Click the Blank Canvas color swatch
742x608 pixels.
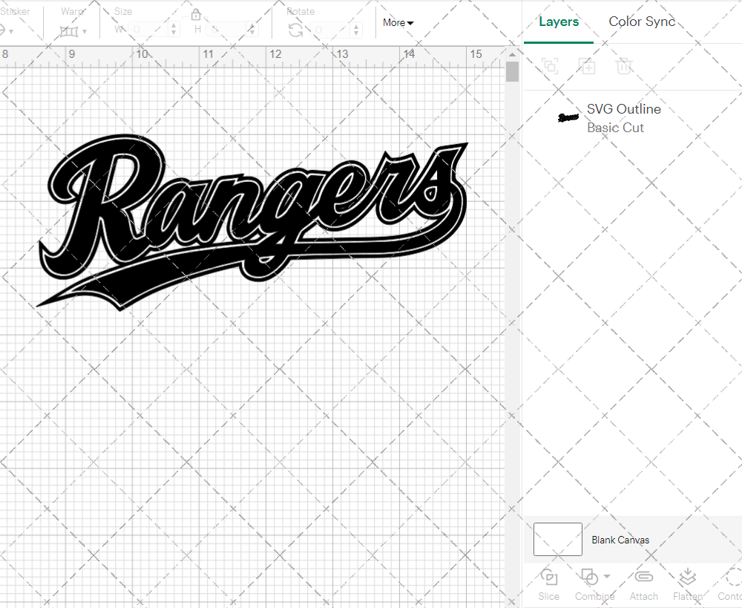(x=556, y=540)
